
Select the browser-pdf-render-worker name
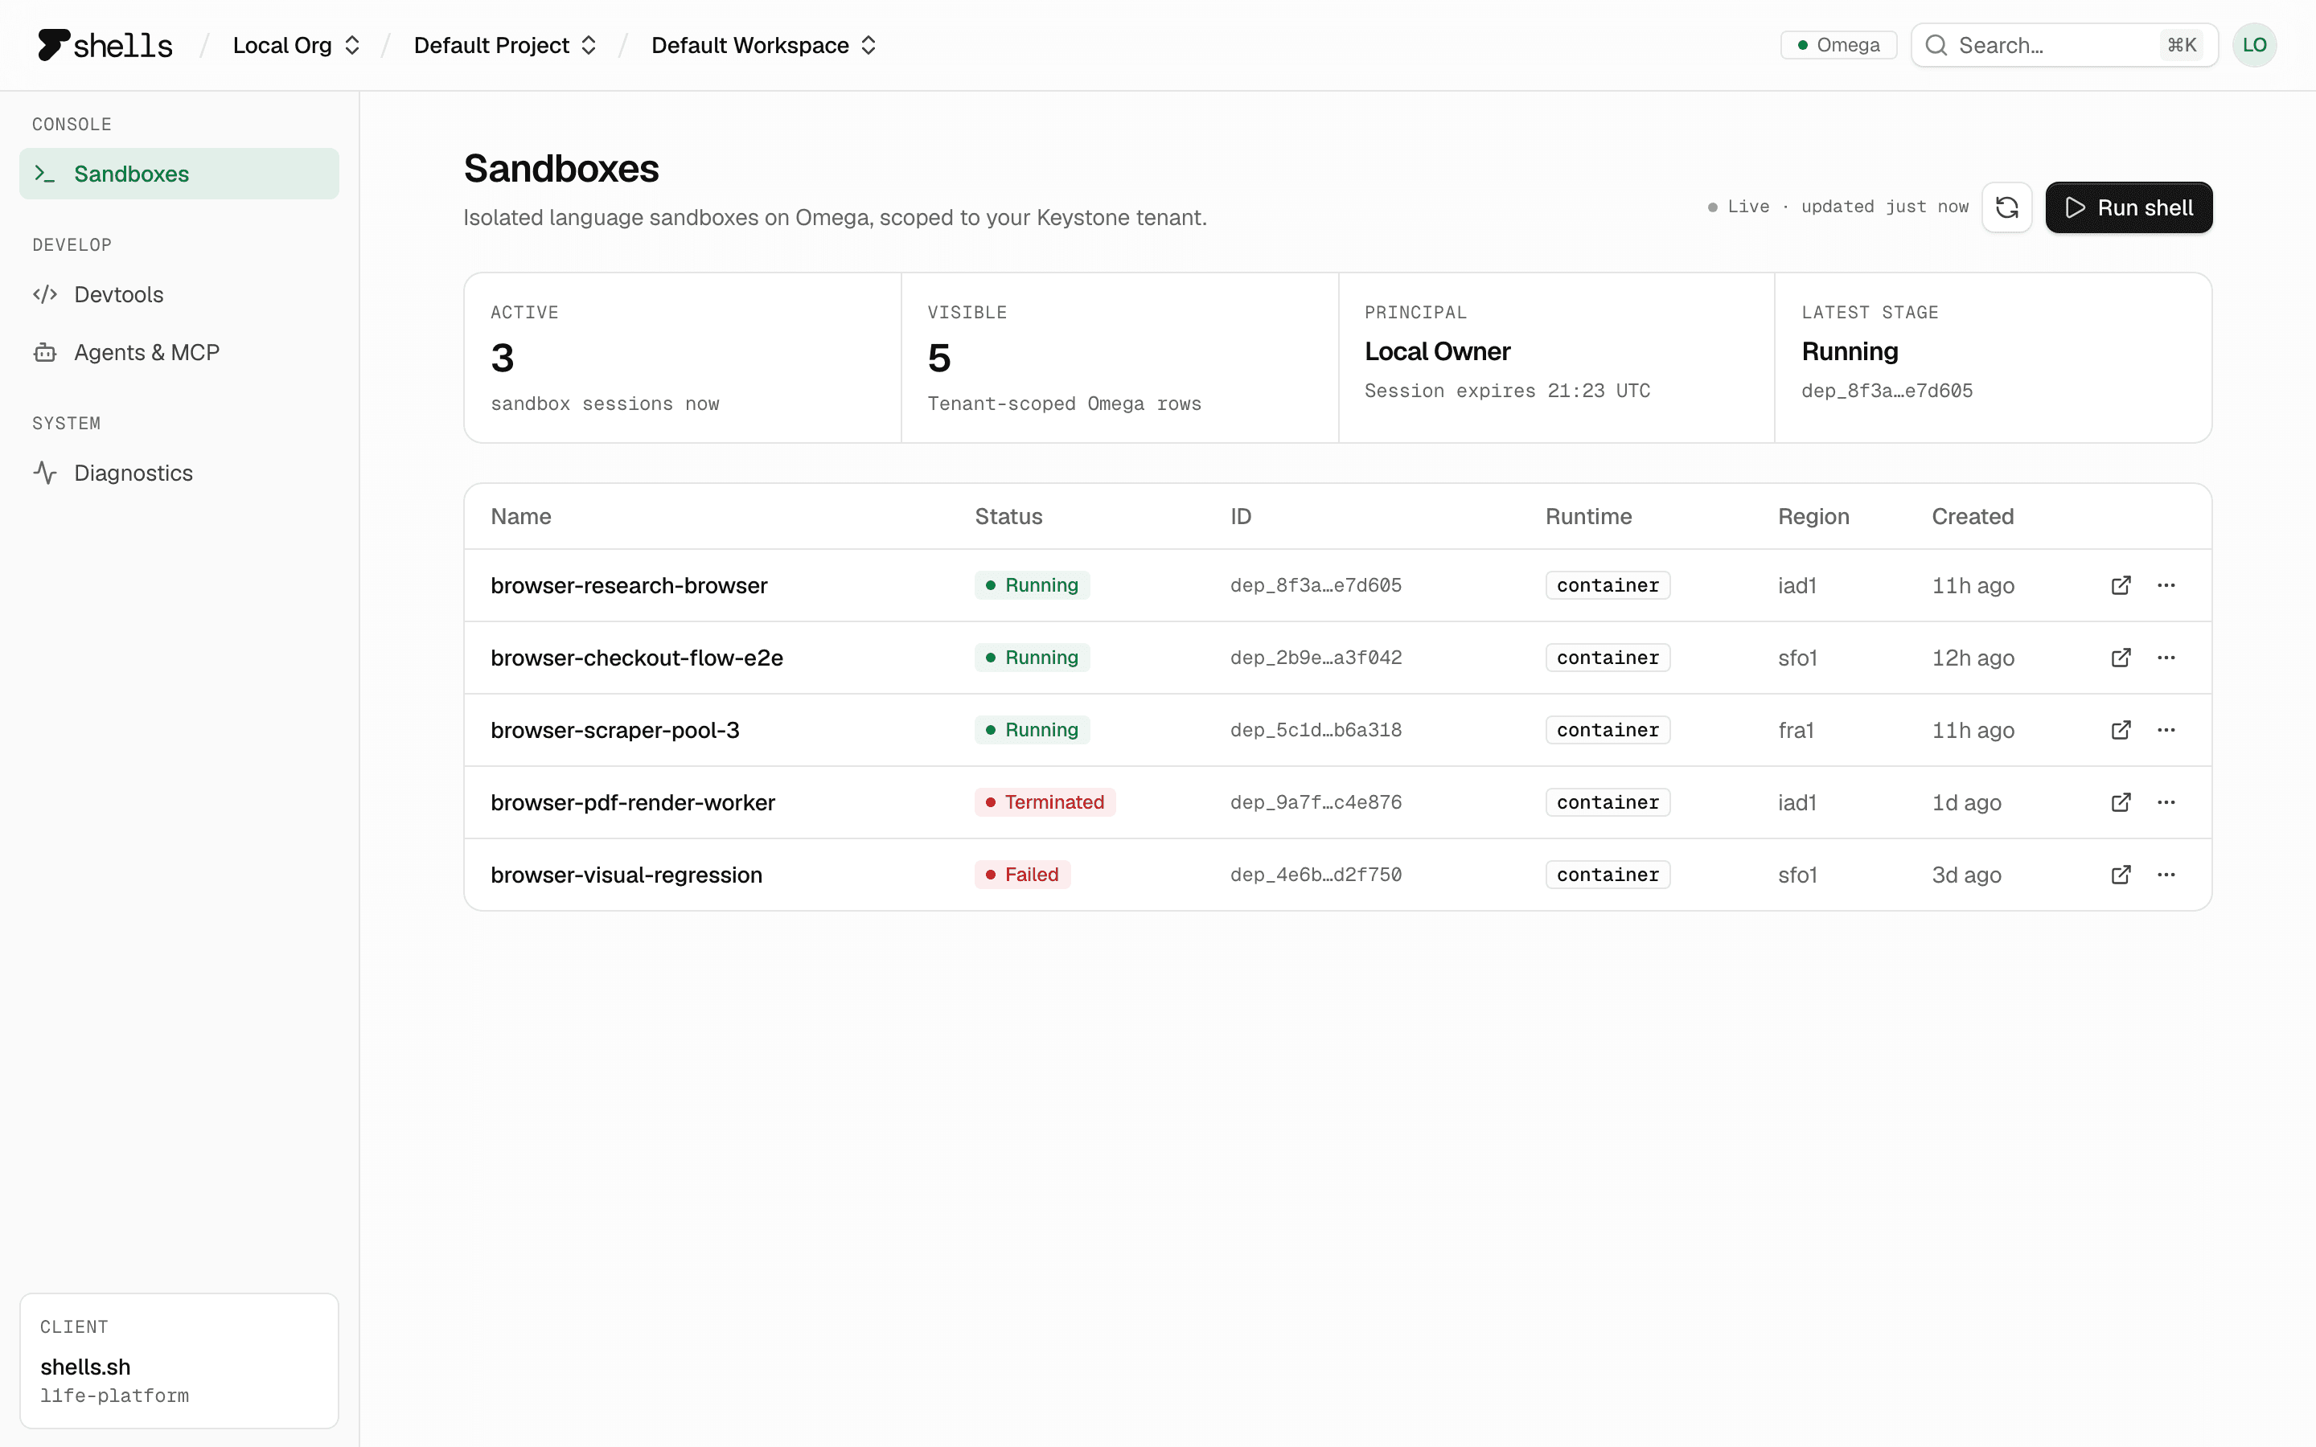[633, 802]
